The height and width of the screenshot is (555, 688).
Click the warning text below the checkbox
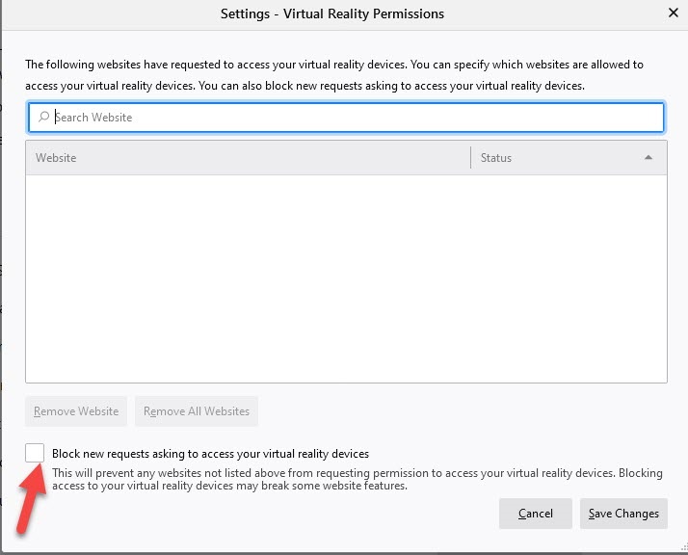344,479
